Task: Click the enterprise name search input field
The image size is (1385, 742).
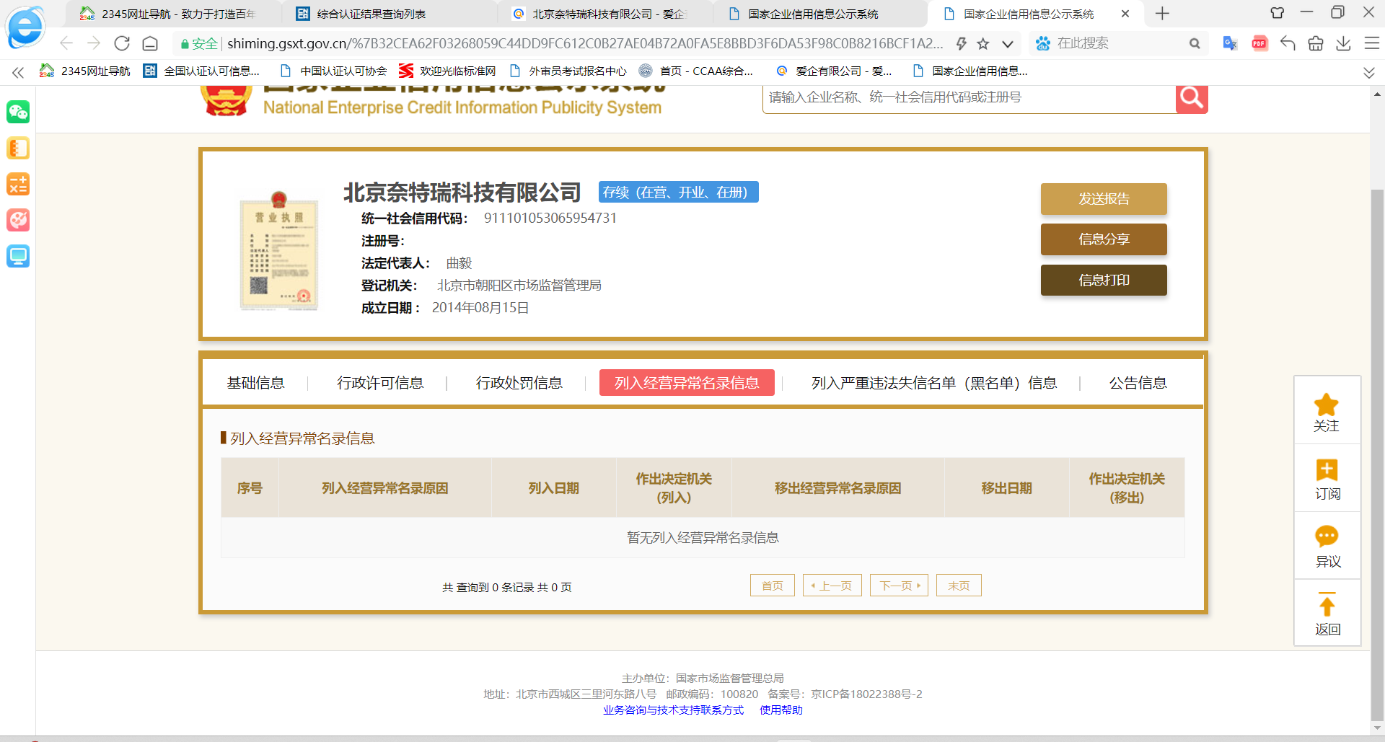Action: click(x=969, y=98)
